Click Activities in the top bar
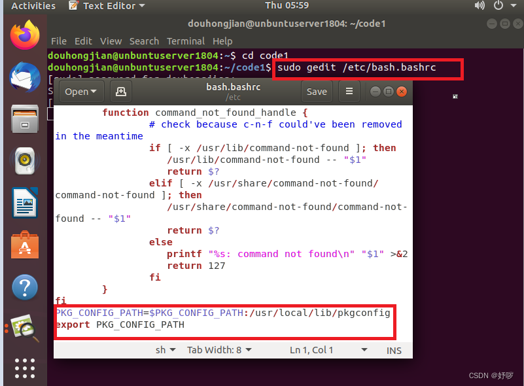The image size is (524, 386). [33, 6]
